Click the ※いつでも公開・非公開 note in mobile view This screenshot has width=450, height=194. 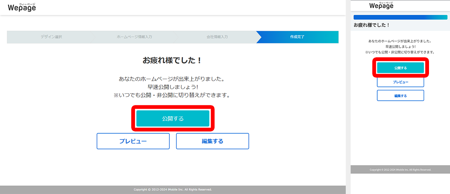(400, 52)
